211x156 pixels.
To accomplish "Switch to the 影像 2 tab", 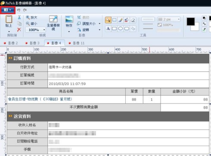I will click(11, 43).
